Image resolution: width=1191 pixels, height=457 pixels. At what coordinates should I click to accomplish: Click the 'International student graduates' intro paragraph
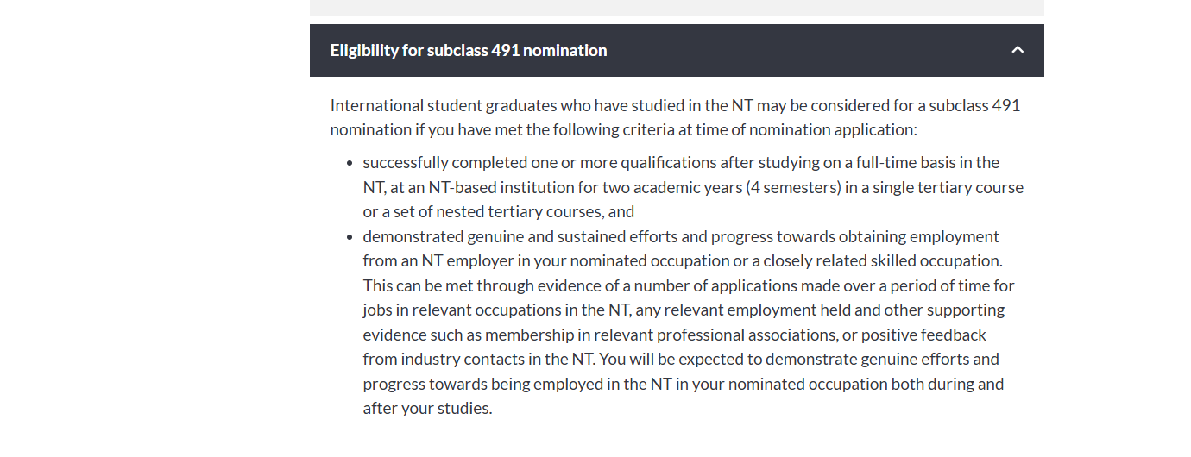675,117
